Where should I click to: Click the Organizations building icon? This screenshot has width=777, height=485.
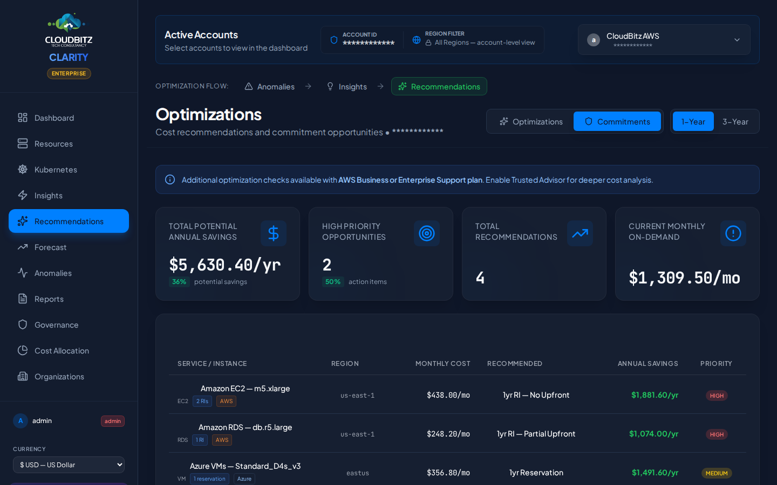click(23, 376)
